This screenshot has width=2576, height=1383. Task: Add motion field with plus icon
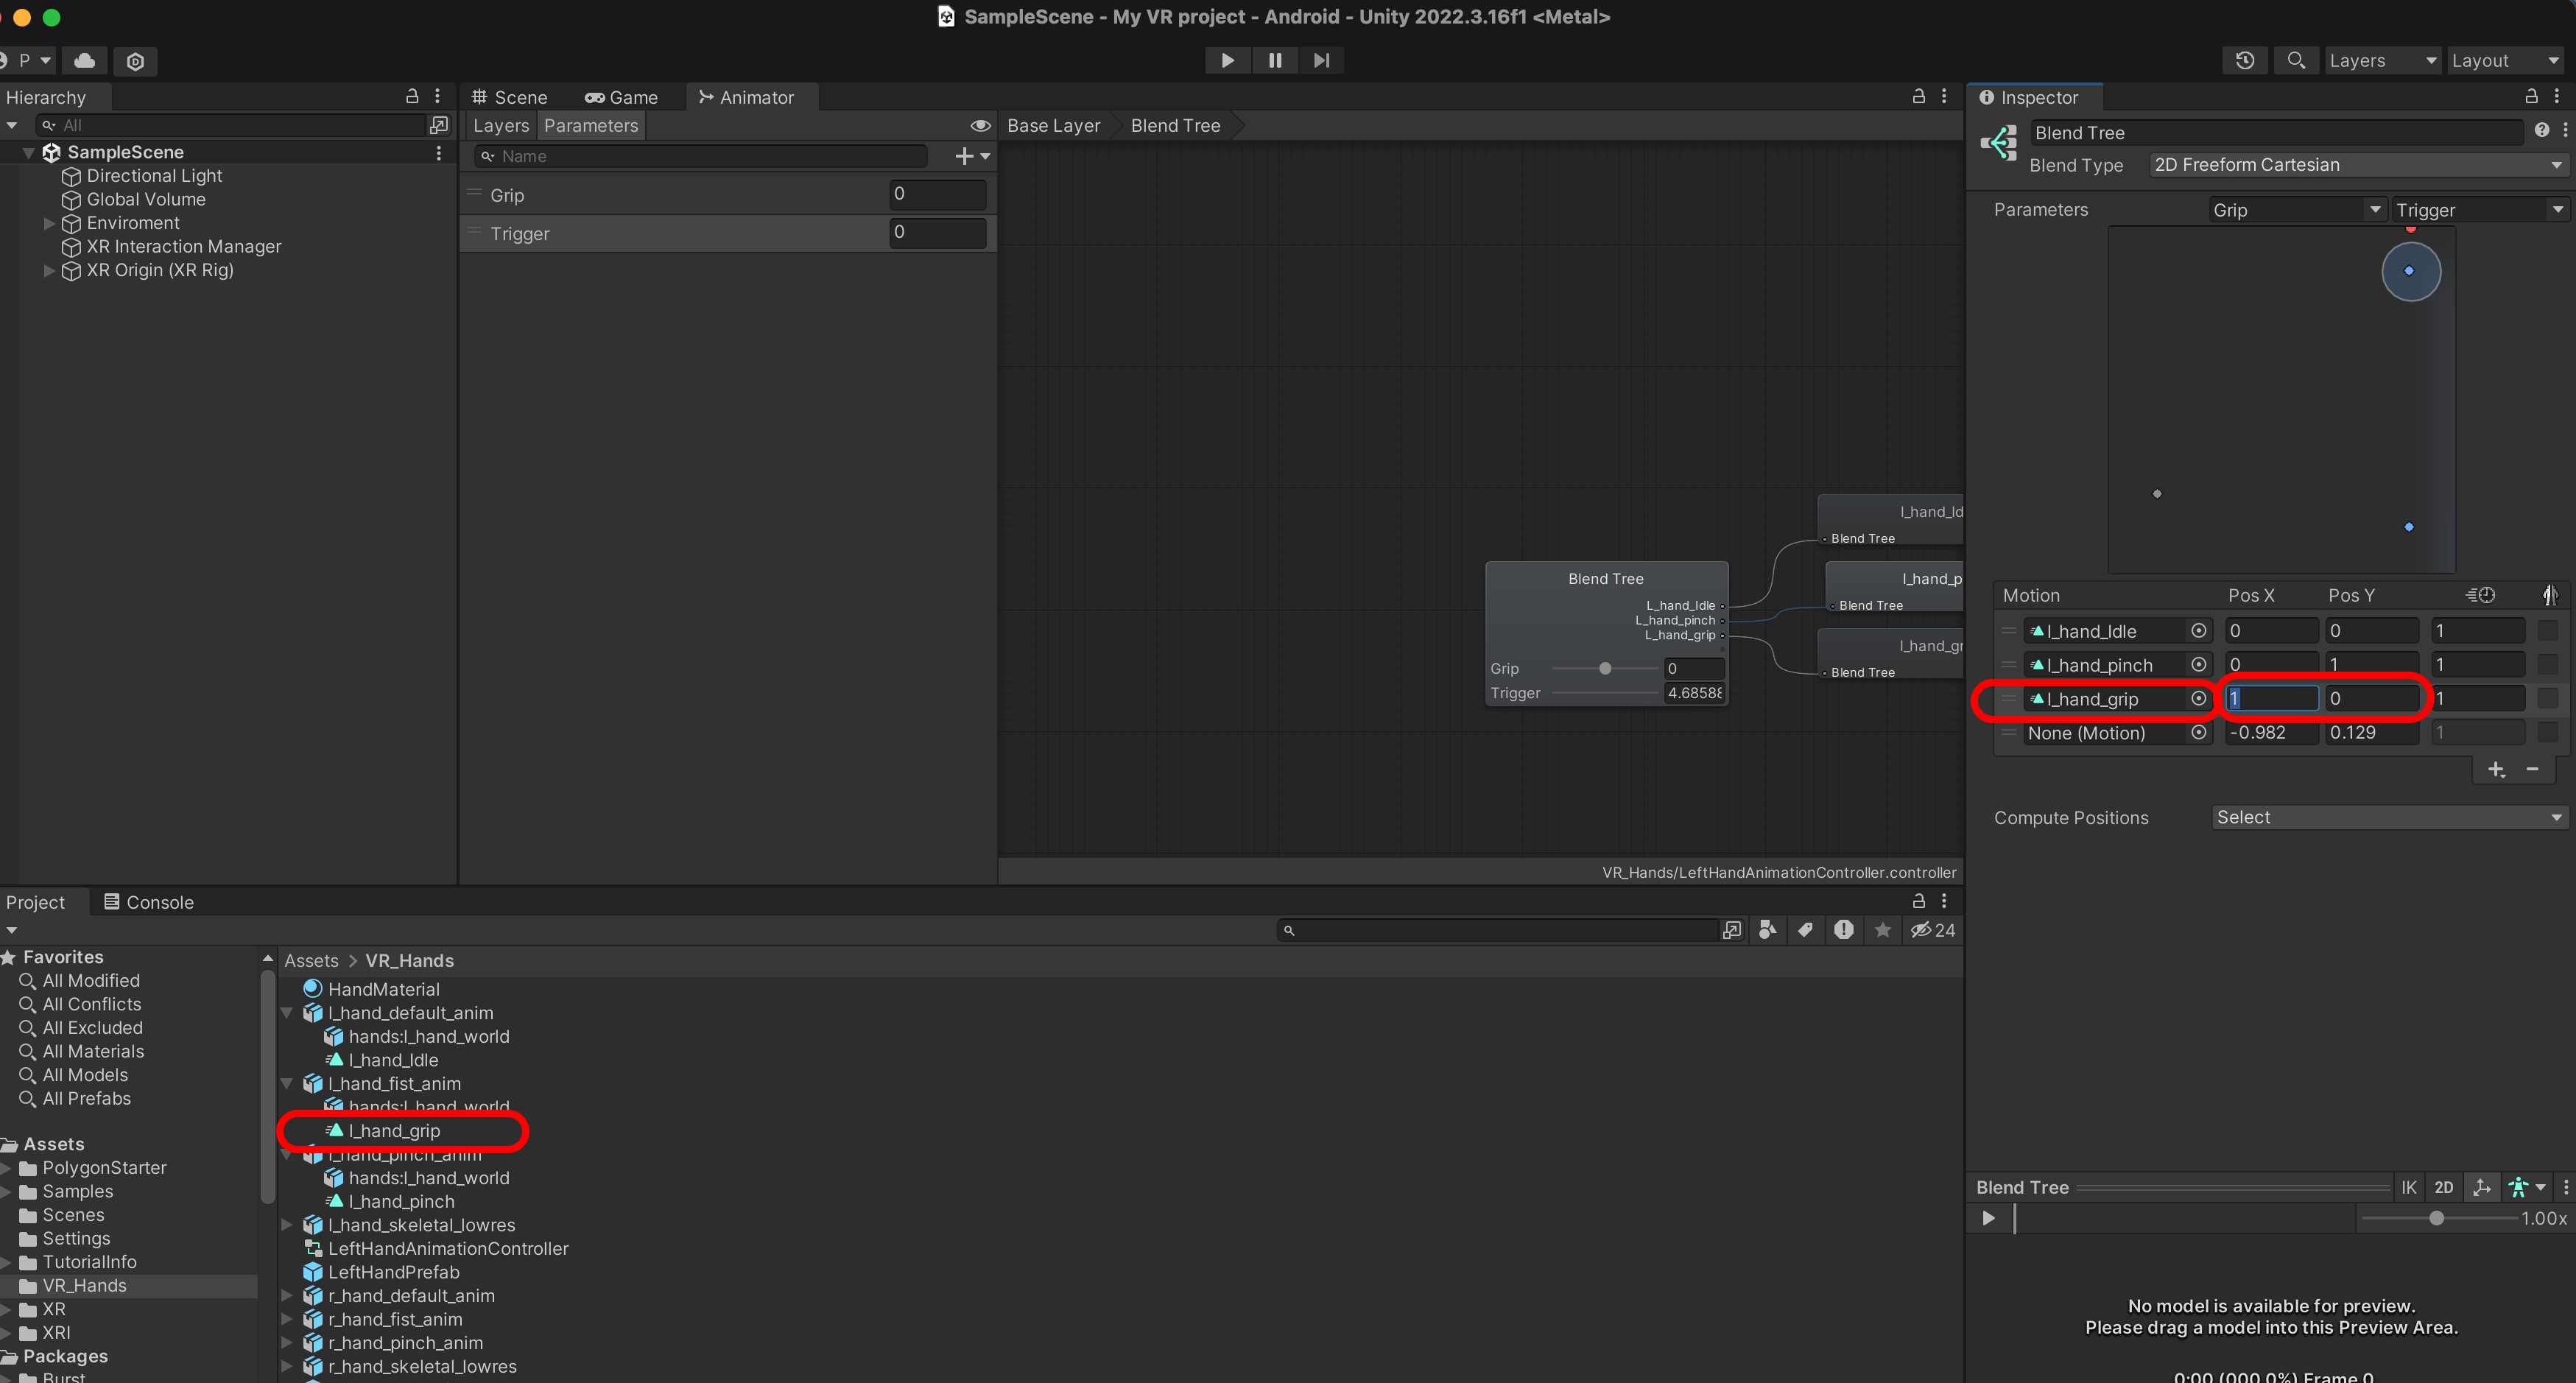tap(2496, 769)
